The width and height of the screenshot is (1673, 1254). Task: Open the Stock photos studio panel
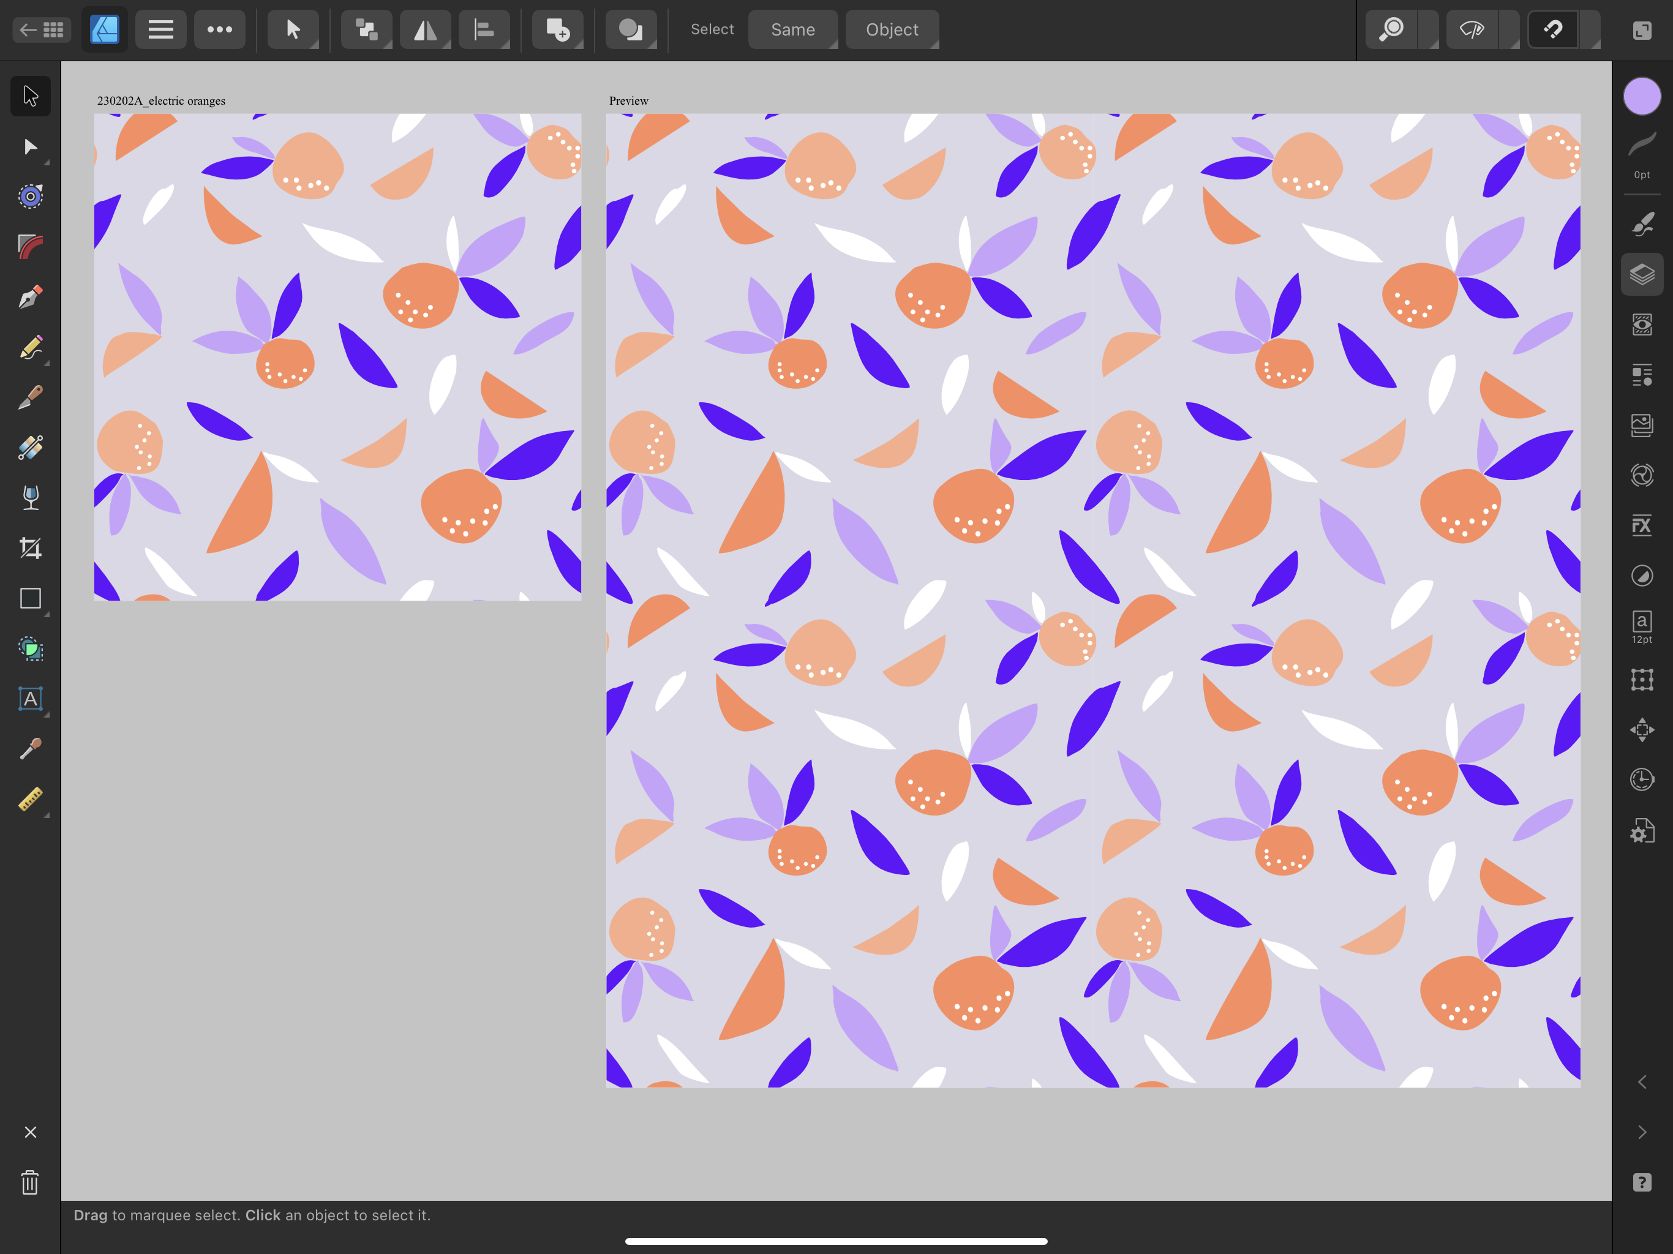(1642, 425)
